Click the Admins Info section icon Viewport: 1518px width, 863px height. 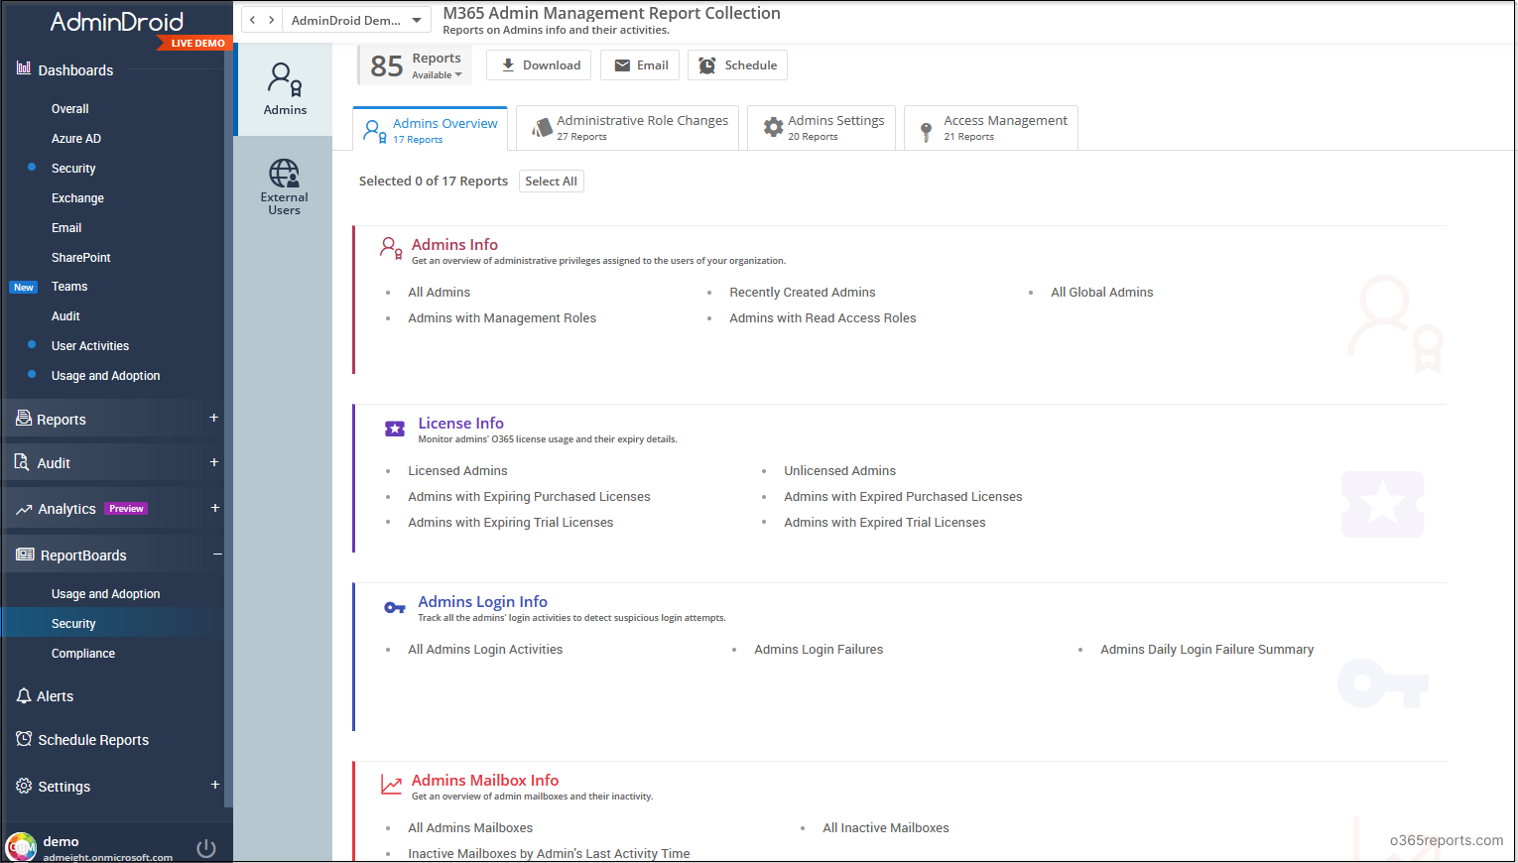coord(391,248)
